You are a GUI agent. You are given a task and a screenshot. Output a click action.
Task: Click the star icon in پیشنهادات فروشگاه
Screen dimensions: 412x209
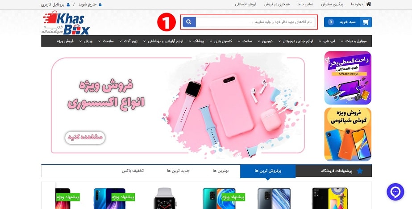(360, 171)
